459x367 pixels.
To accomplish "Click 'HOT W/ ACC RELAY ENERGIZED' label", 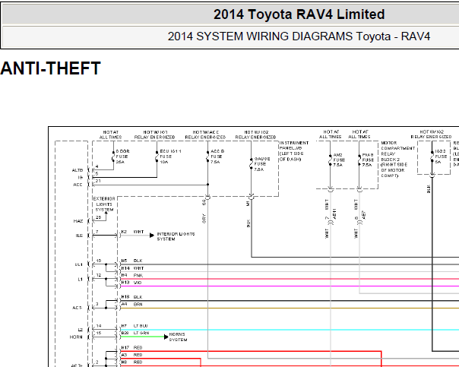I will click(x=205, y=134).
